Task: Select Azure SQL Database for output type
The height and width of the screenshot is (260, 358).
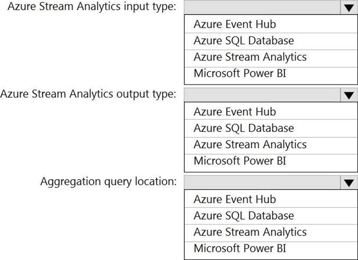Action: 244,128
